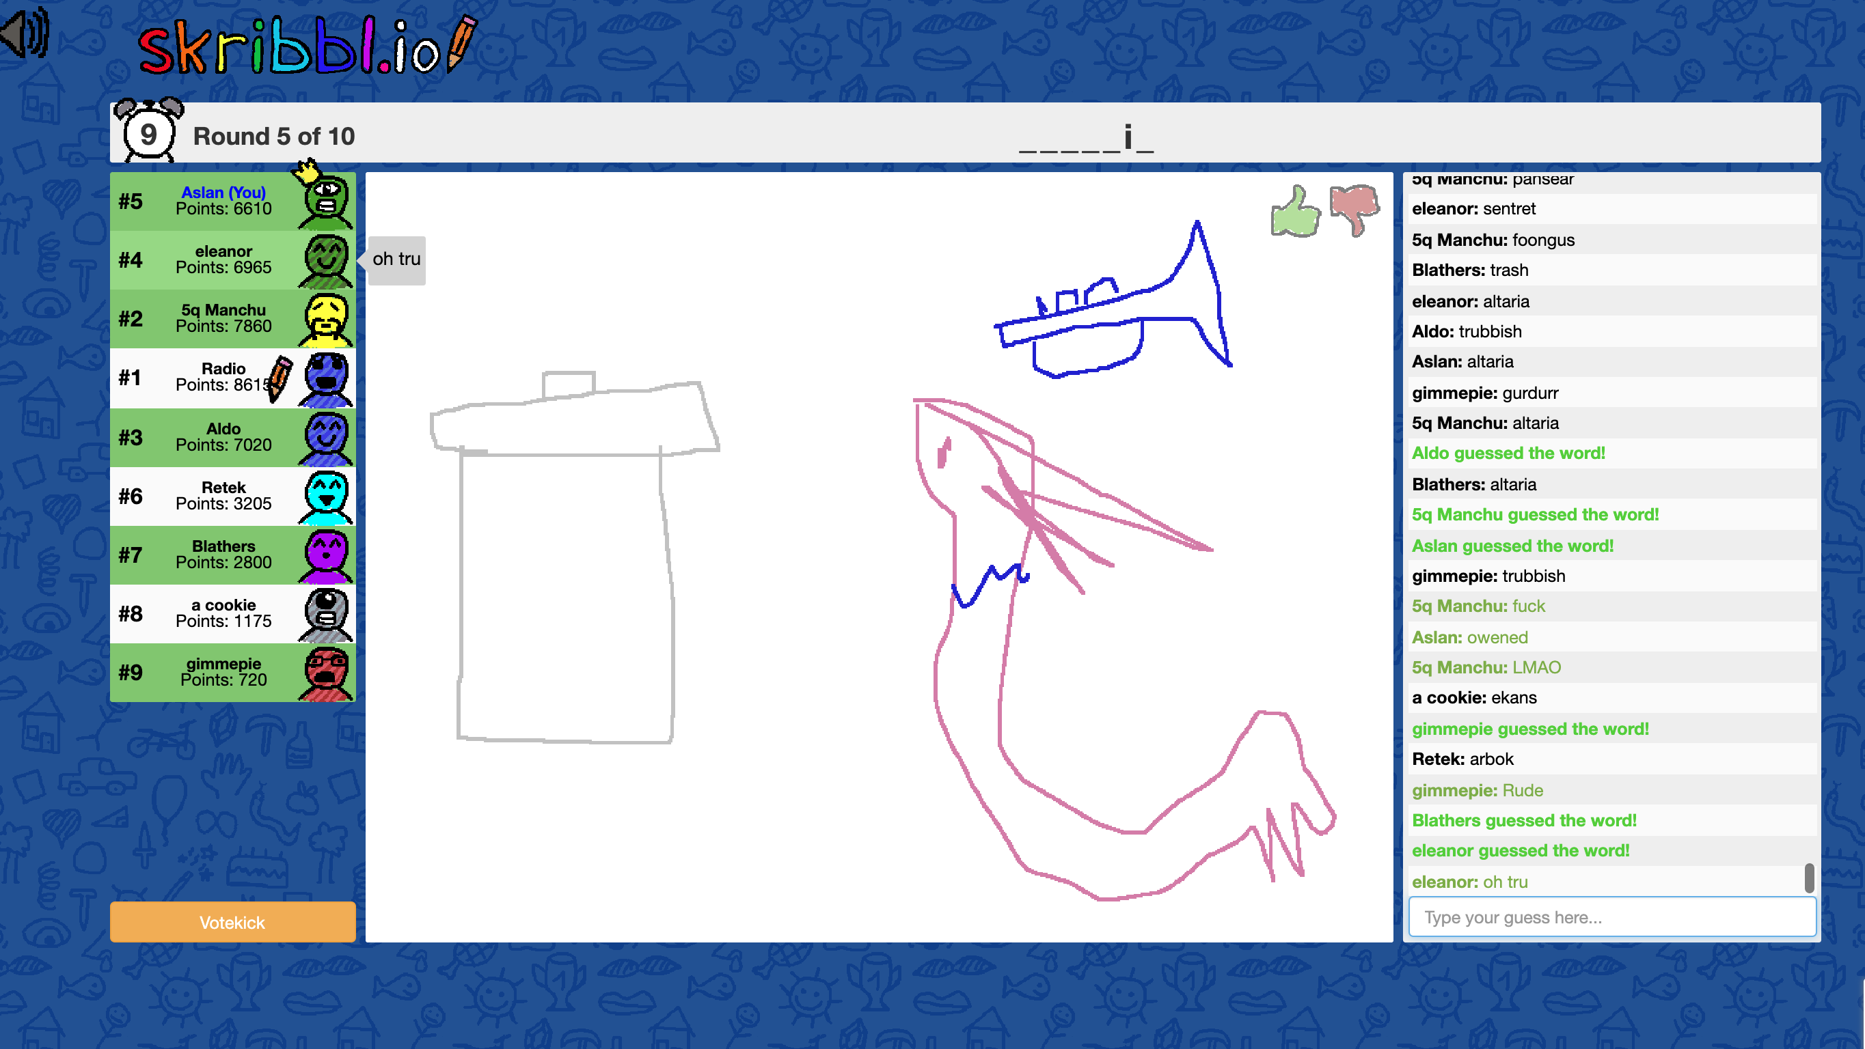Select player name 'gimmepie' in scoreboard

pyautogui.click(x=223, y=663)
